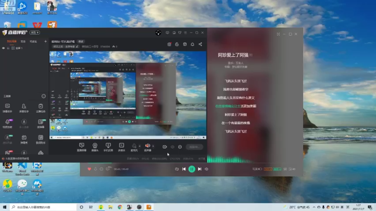The height and width of the screenshot is (211, 376).
Task: Pause the music playback
Action: click(192, 169)
